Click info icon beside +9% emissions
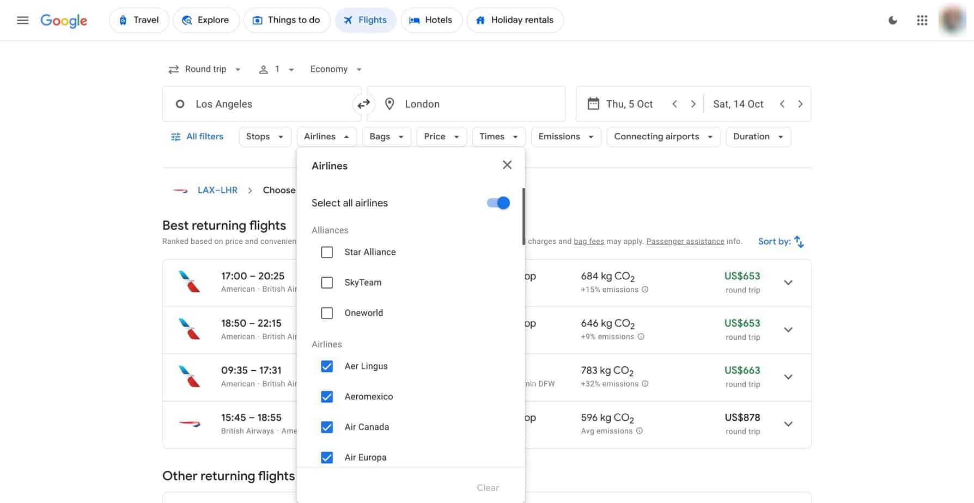The height and width of the screenshot is (503, 974). pos(641,337)
